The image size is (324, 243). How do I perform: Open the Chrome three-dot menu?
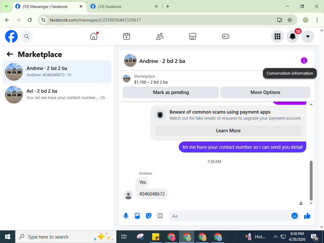click(x=317, y=20)
